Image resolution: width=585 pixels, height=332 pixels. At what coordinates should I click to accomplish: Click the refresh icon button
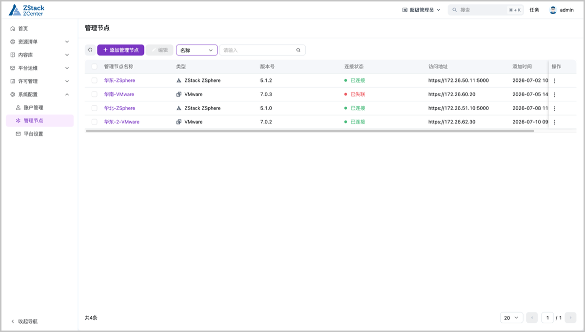click(x=90, y=50)
